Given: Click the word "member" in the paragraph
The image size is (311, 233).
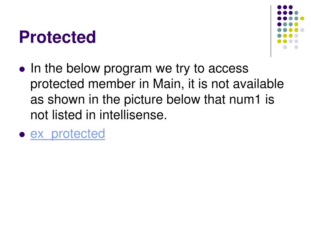Looking at the screenshot, I should [x=111, y=84].
